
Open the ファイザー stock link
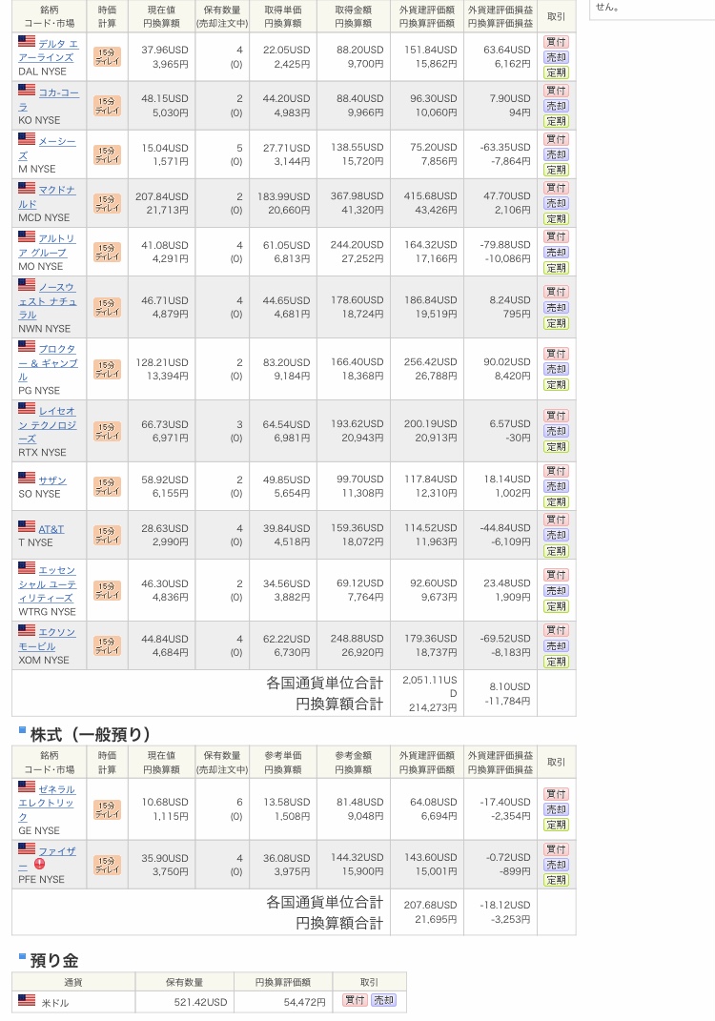[x=47, y=858]
